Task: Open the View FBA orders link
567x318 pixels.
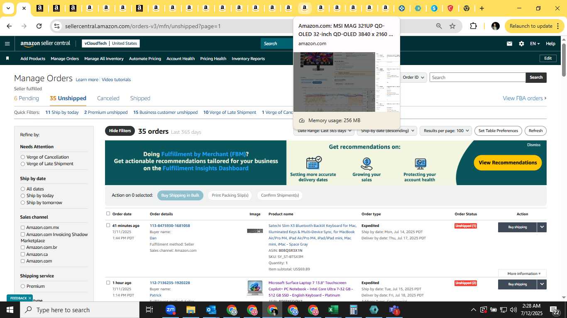Action: [525, 98]
